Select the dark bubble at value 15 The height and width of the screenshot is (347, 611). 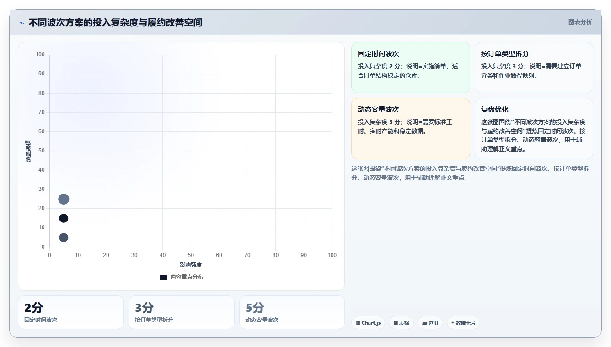tap(64, 218)
